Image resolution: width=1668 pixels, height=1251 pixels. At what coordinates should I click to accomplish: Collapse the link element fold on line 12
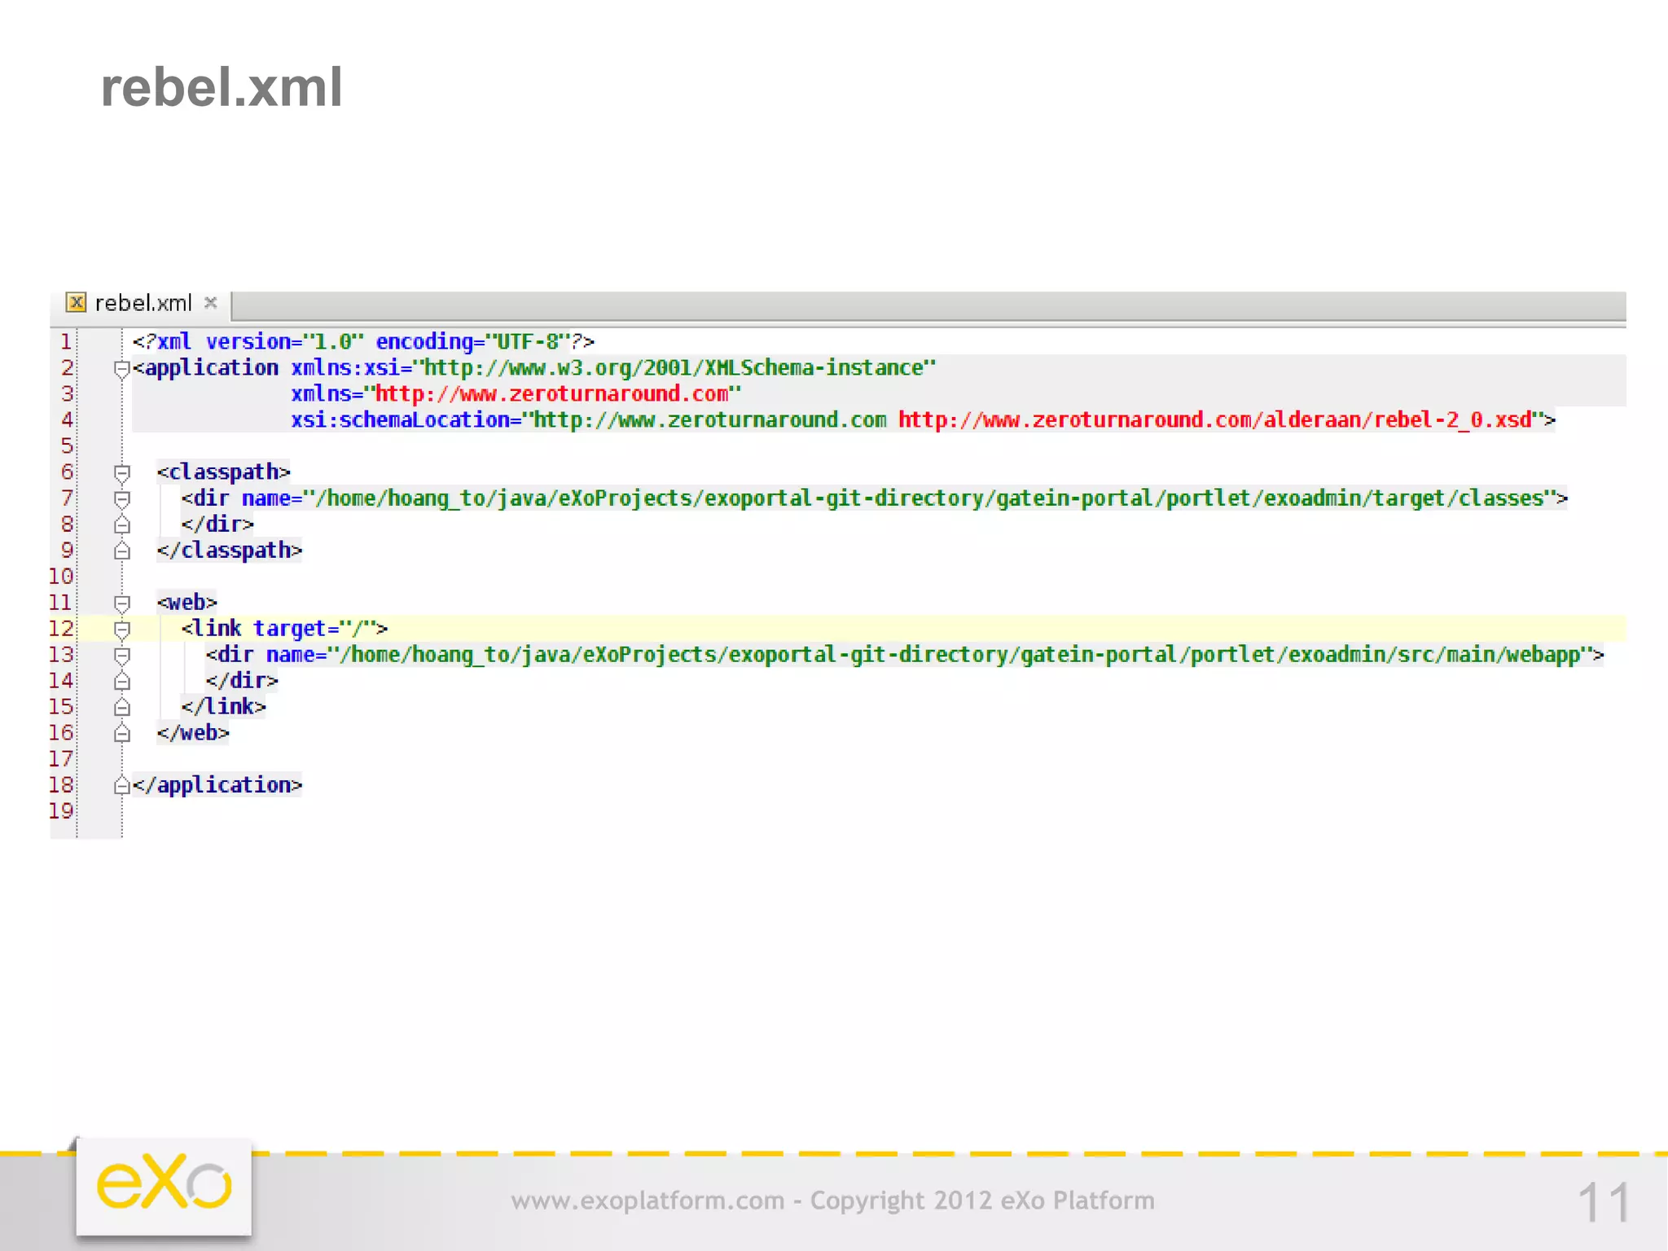[x=122, y=630]
